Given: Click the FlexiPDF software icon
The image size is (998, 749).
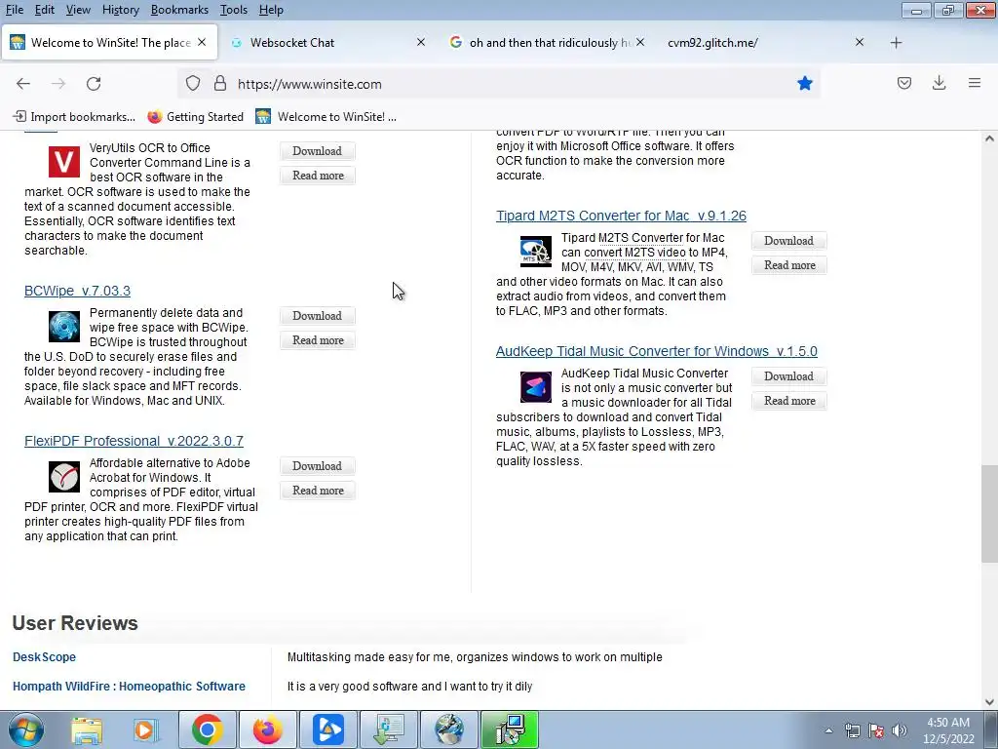Looking at the screenshot, I should click(64, 477).
